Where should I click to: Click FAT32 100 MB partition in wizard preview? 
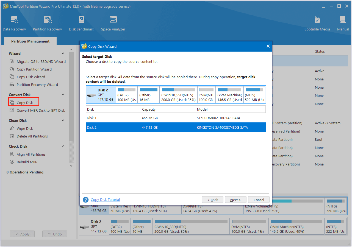coord(126,95)
